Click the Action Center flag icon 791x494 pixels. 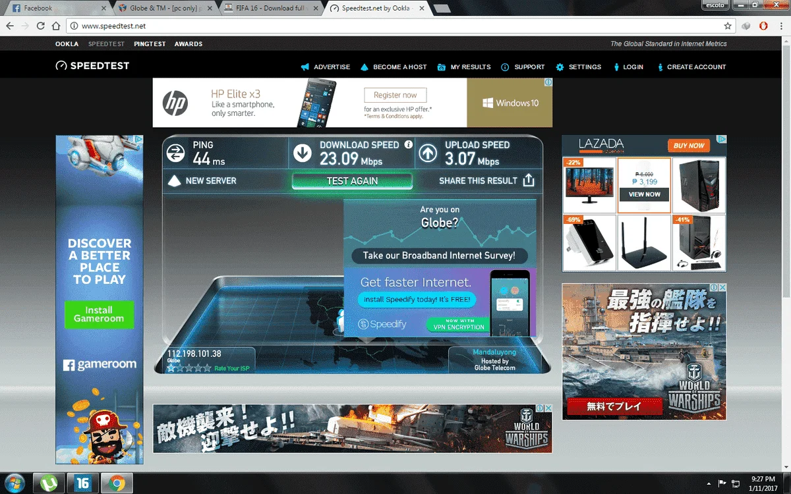click(x=722, y=483)
